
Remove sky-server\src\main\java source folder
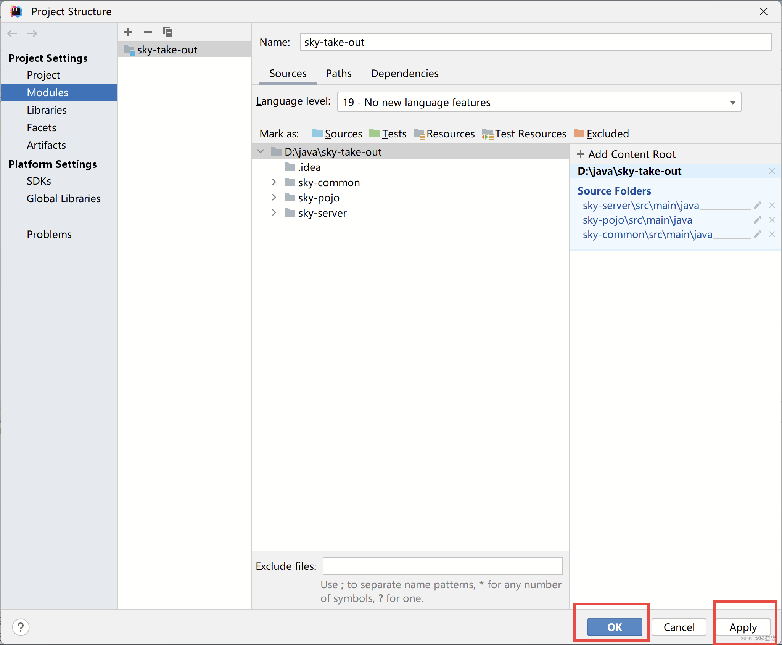click(772, 205)
